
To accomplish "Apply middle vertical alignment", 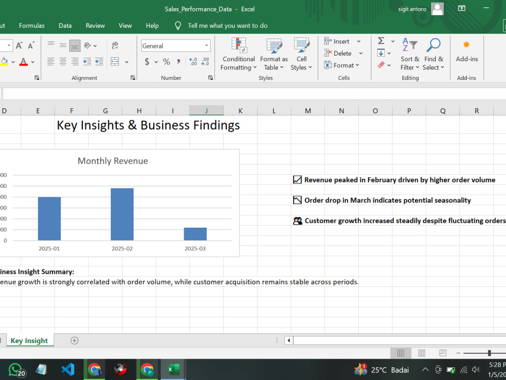I will tap(63, 46).
